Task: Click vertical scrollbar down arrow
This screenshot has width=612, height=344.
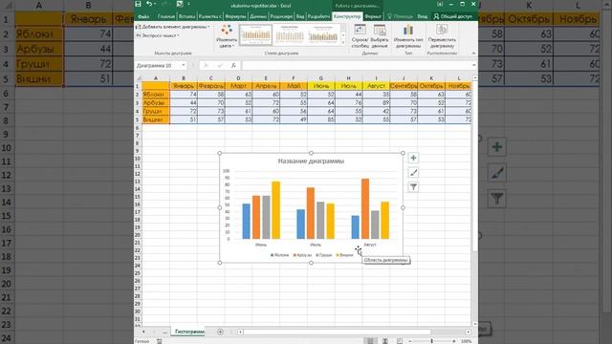Action: tap(474, 324)
